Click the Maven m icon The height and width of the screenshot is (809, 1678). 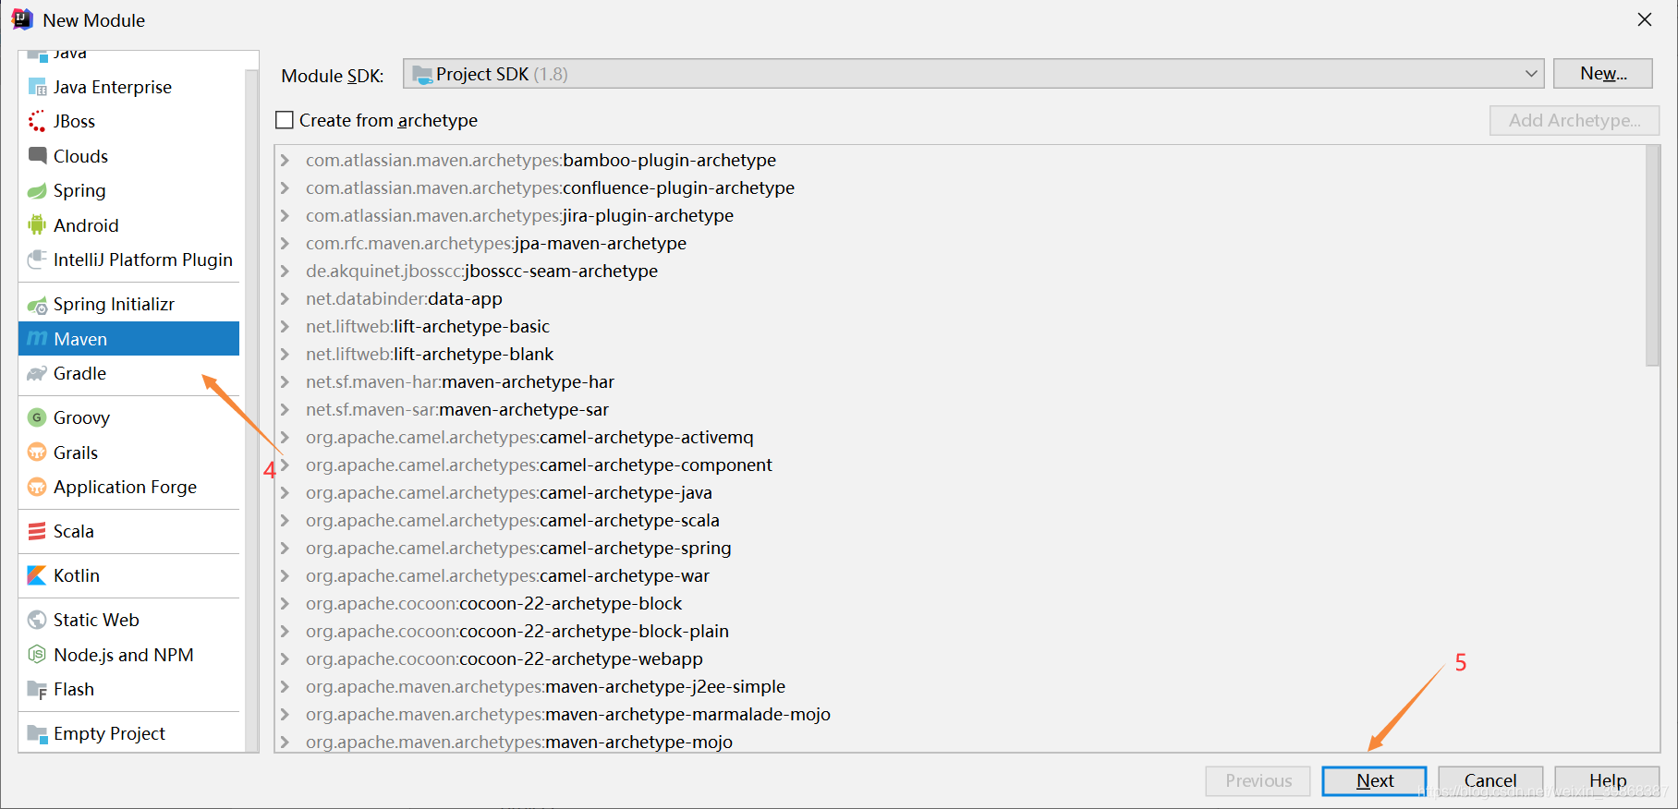point(37,339)
